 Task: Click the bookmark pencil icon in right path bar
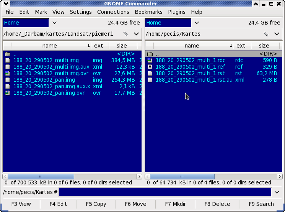click(x=266, y=34)
